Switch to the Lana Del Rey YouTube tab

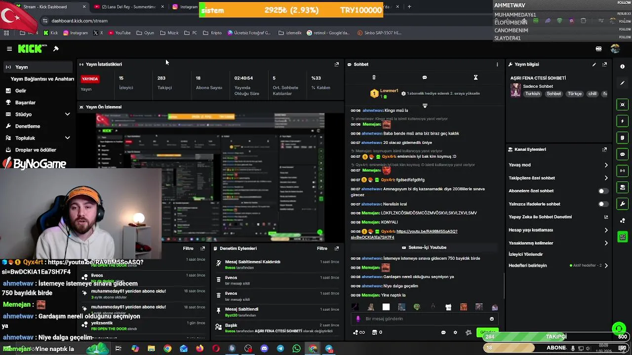[128, 7]
